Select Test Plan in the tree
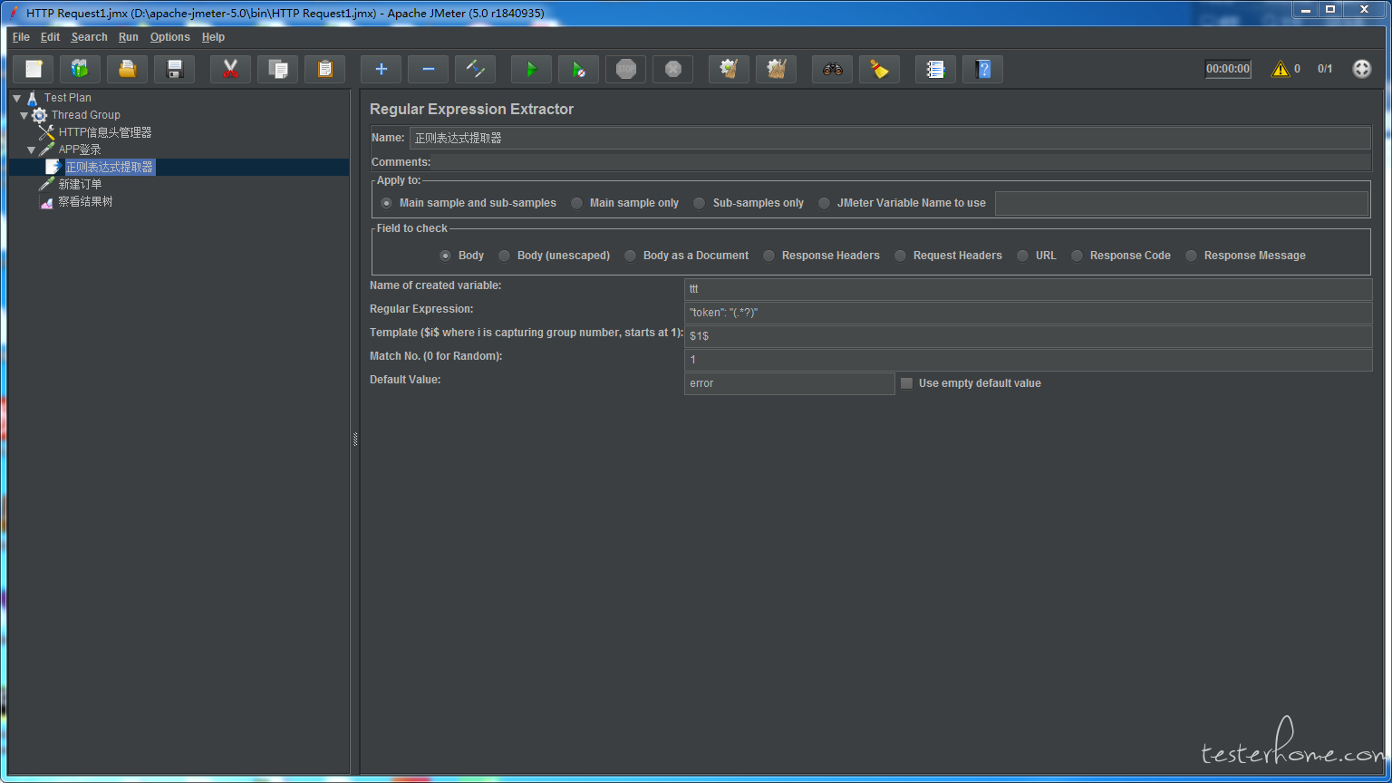Viewport: 1392px width, 783px height. coord(68,98)
